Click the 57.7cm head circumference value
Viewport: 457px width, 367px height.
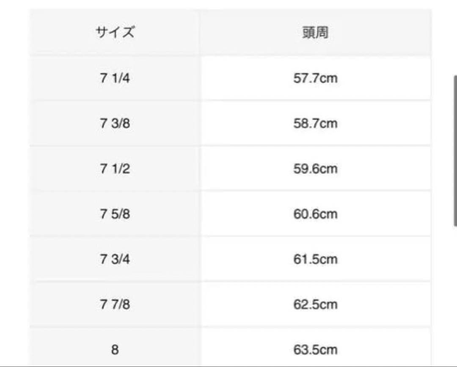point(316,78)
